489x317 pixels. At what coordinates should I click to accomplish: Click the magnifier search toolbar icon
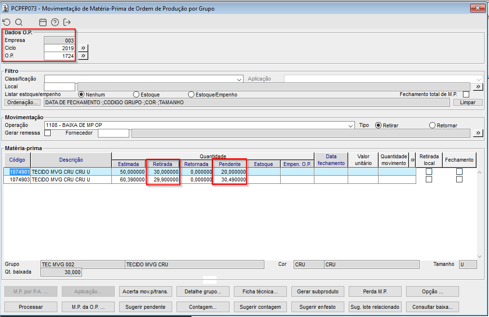click(19, 22)
